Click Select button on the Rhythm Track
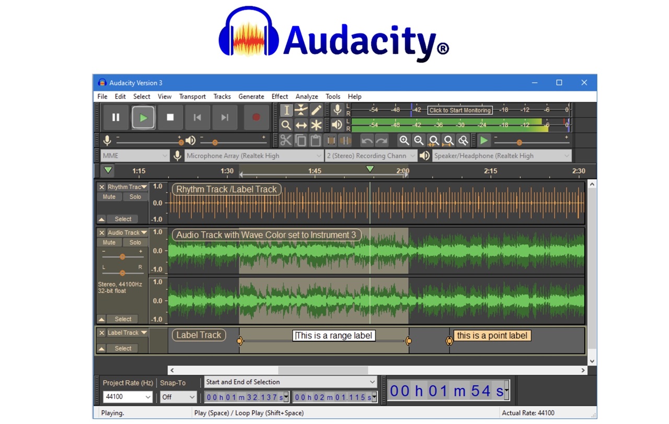Screen dimensions: 669x424 click(123, 219)
